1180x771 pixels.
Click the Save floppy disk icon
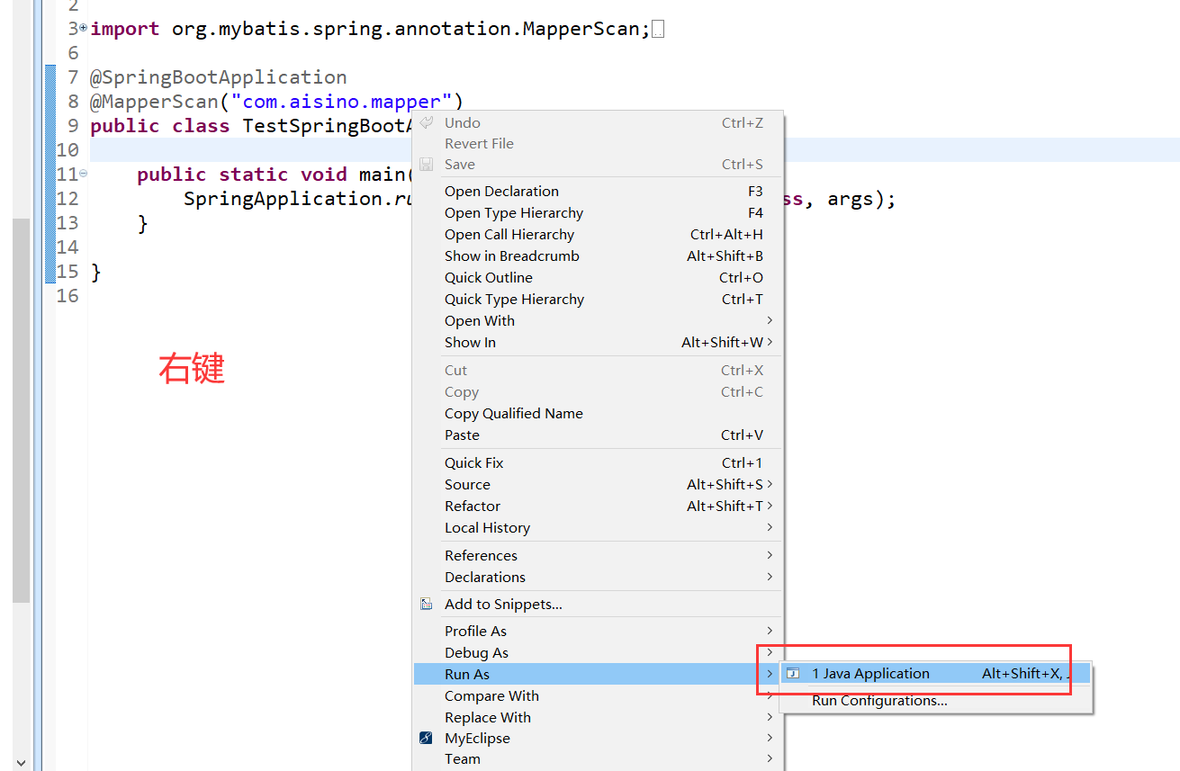pyautogui.click(x=427, y=165)
